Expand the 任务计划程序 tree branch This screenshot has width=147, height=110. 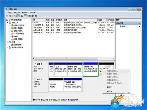coord(10,25)
